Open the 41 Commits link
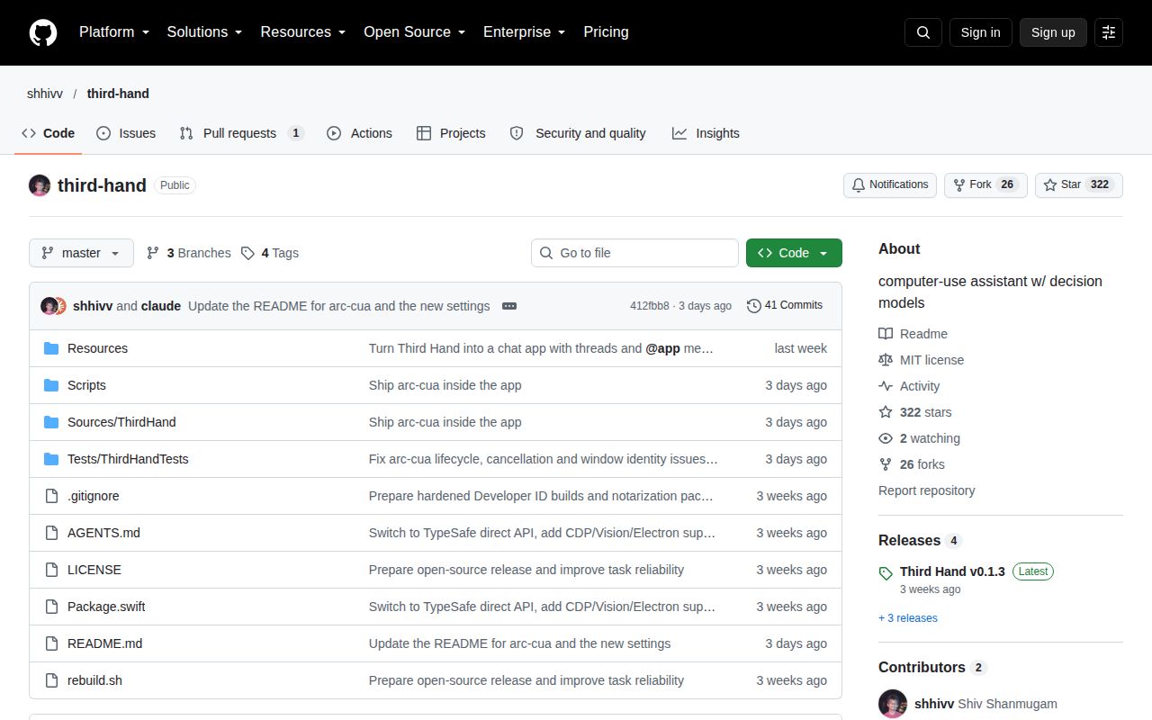This screenshot has height=720, width=1152. 785,306
